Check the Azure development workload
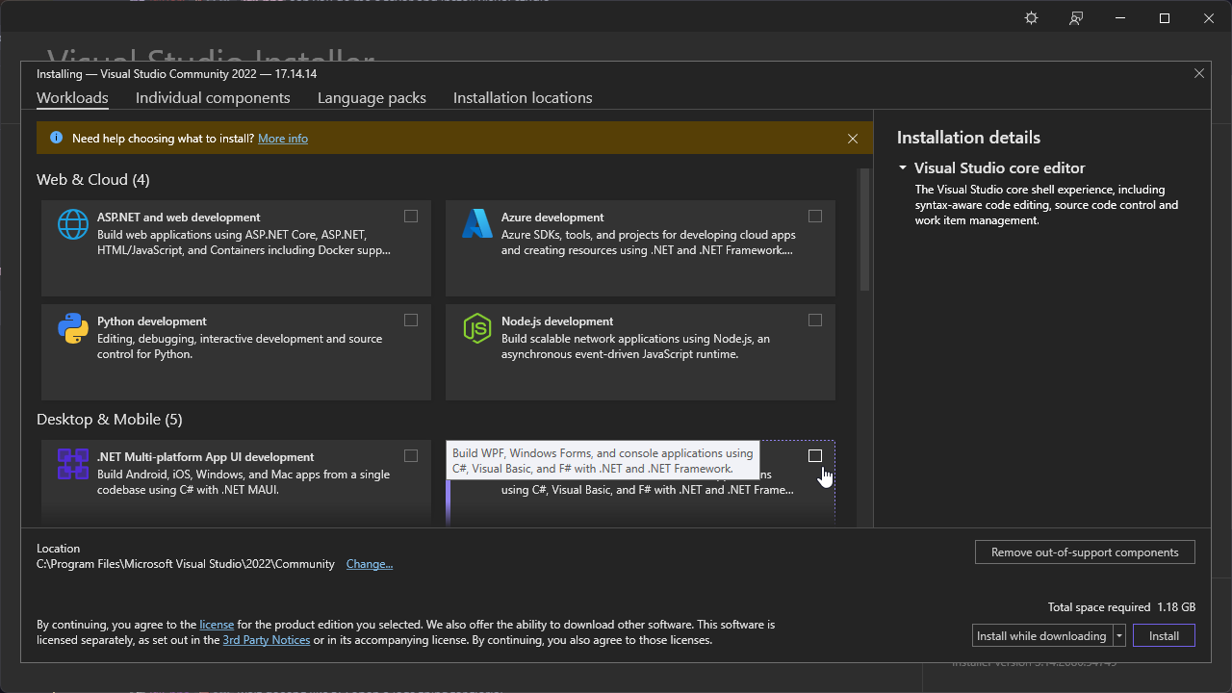Image resolution: width=1232 pixels, height=693 pixels. point(815,217)
